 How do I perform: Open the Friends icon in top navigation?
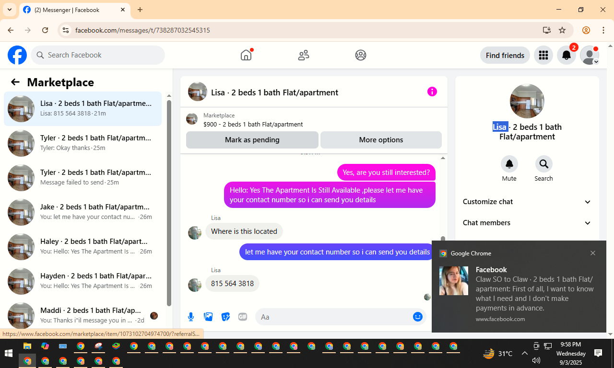click(x=304, y=55)
